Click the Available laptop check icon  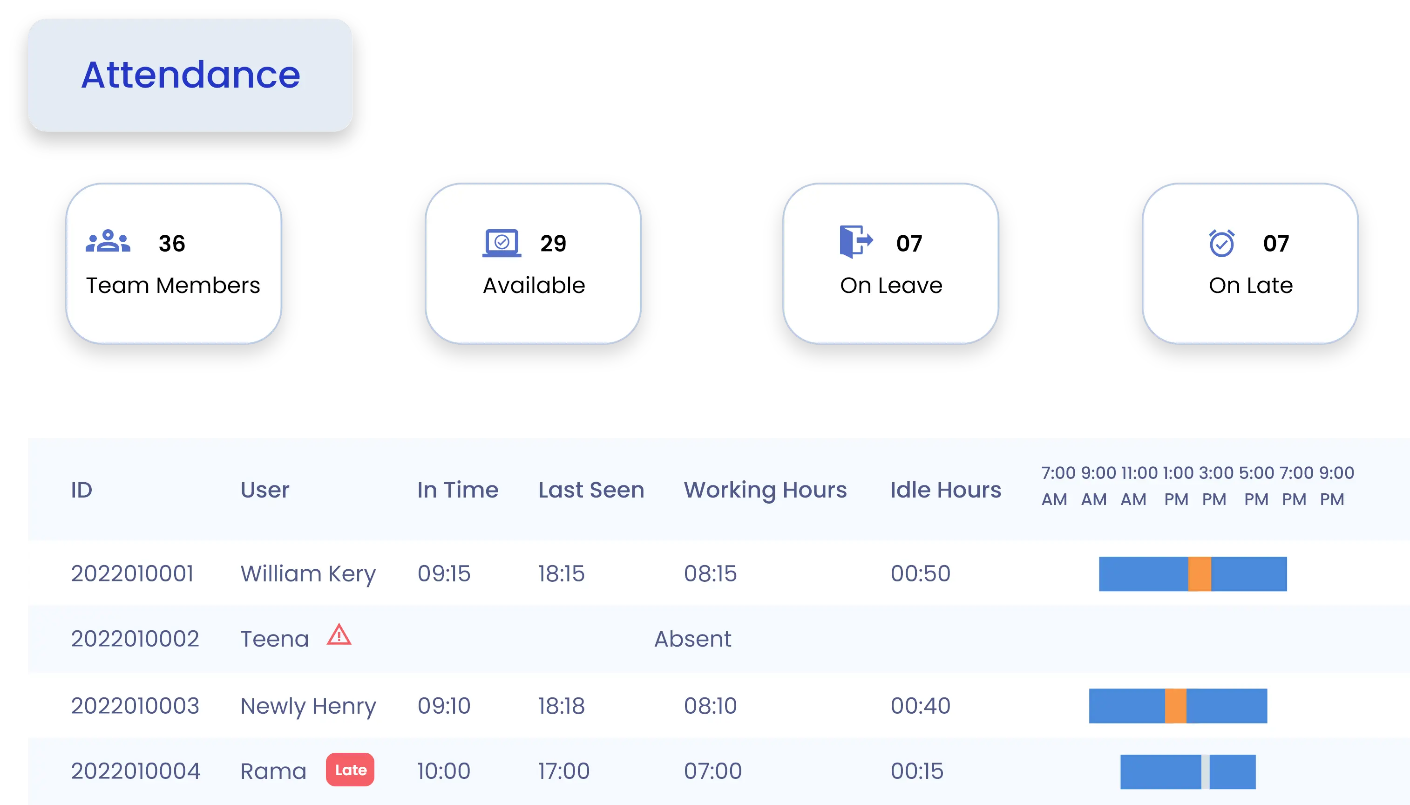point(502,243)
